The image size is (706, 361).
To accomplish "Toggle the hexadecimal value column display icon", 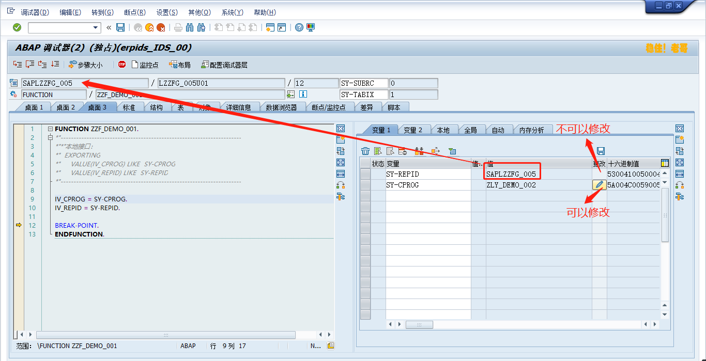I will point(664,163).
